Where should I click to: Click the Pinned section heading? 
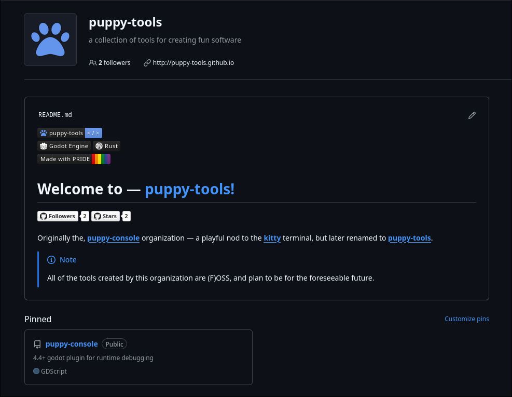pyautogui.click(x=38, y=319)
